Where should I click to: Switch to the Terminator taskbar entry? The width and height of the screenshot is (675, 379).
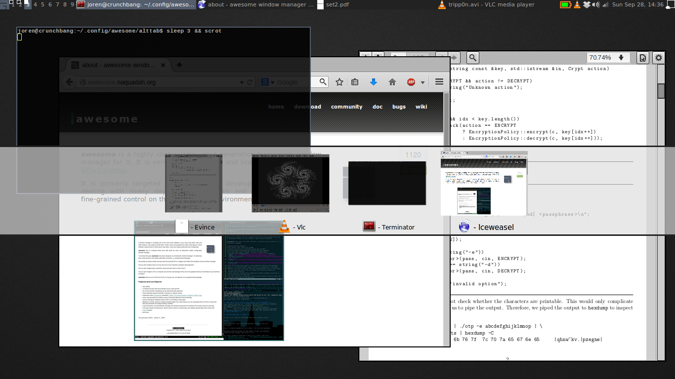tap(135, 4)
